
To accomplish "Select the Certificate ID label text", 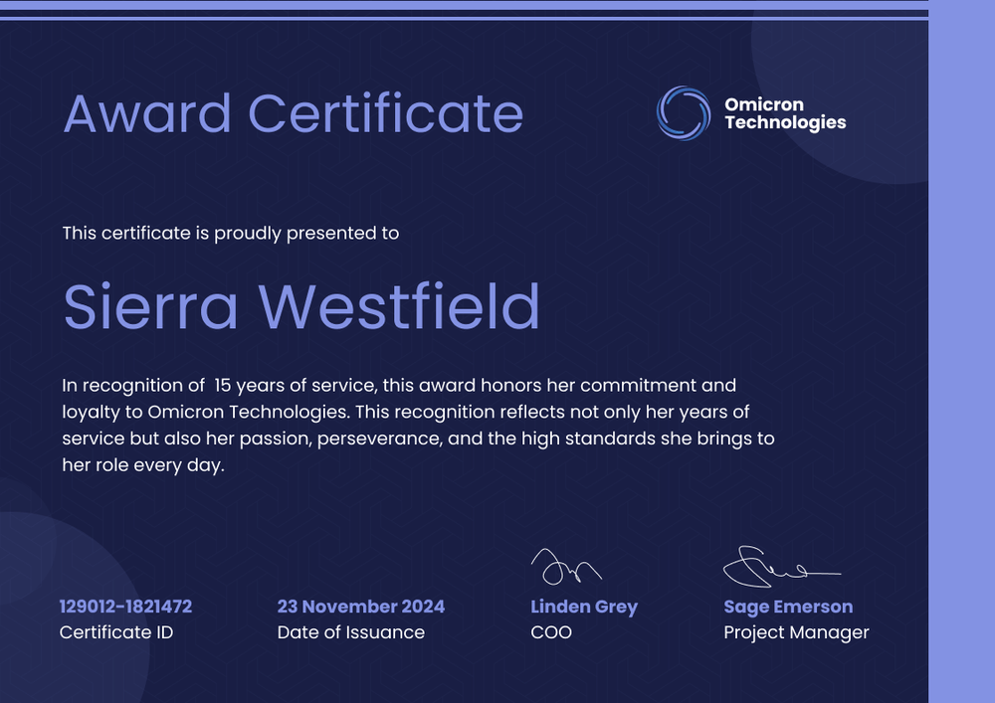I will 116,632.
